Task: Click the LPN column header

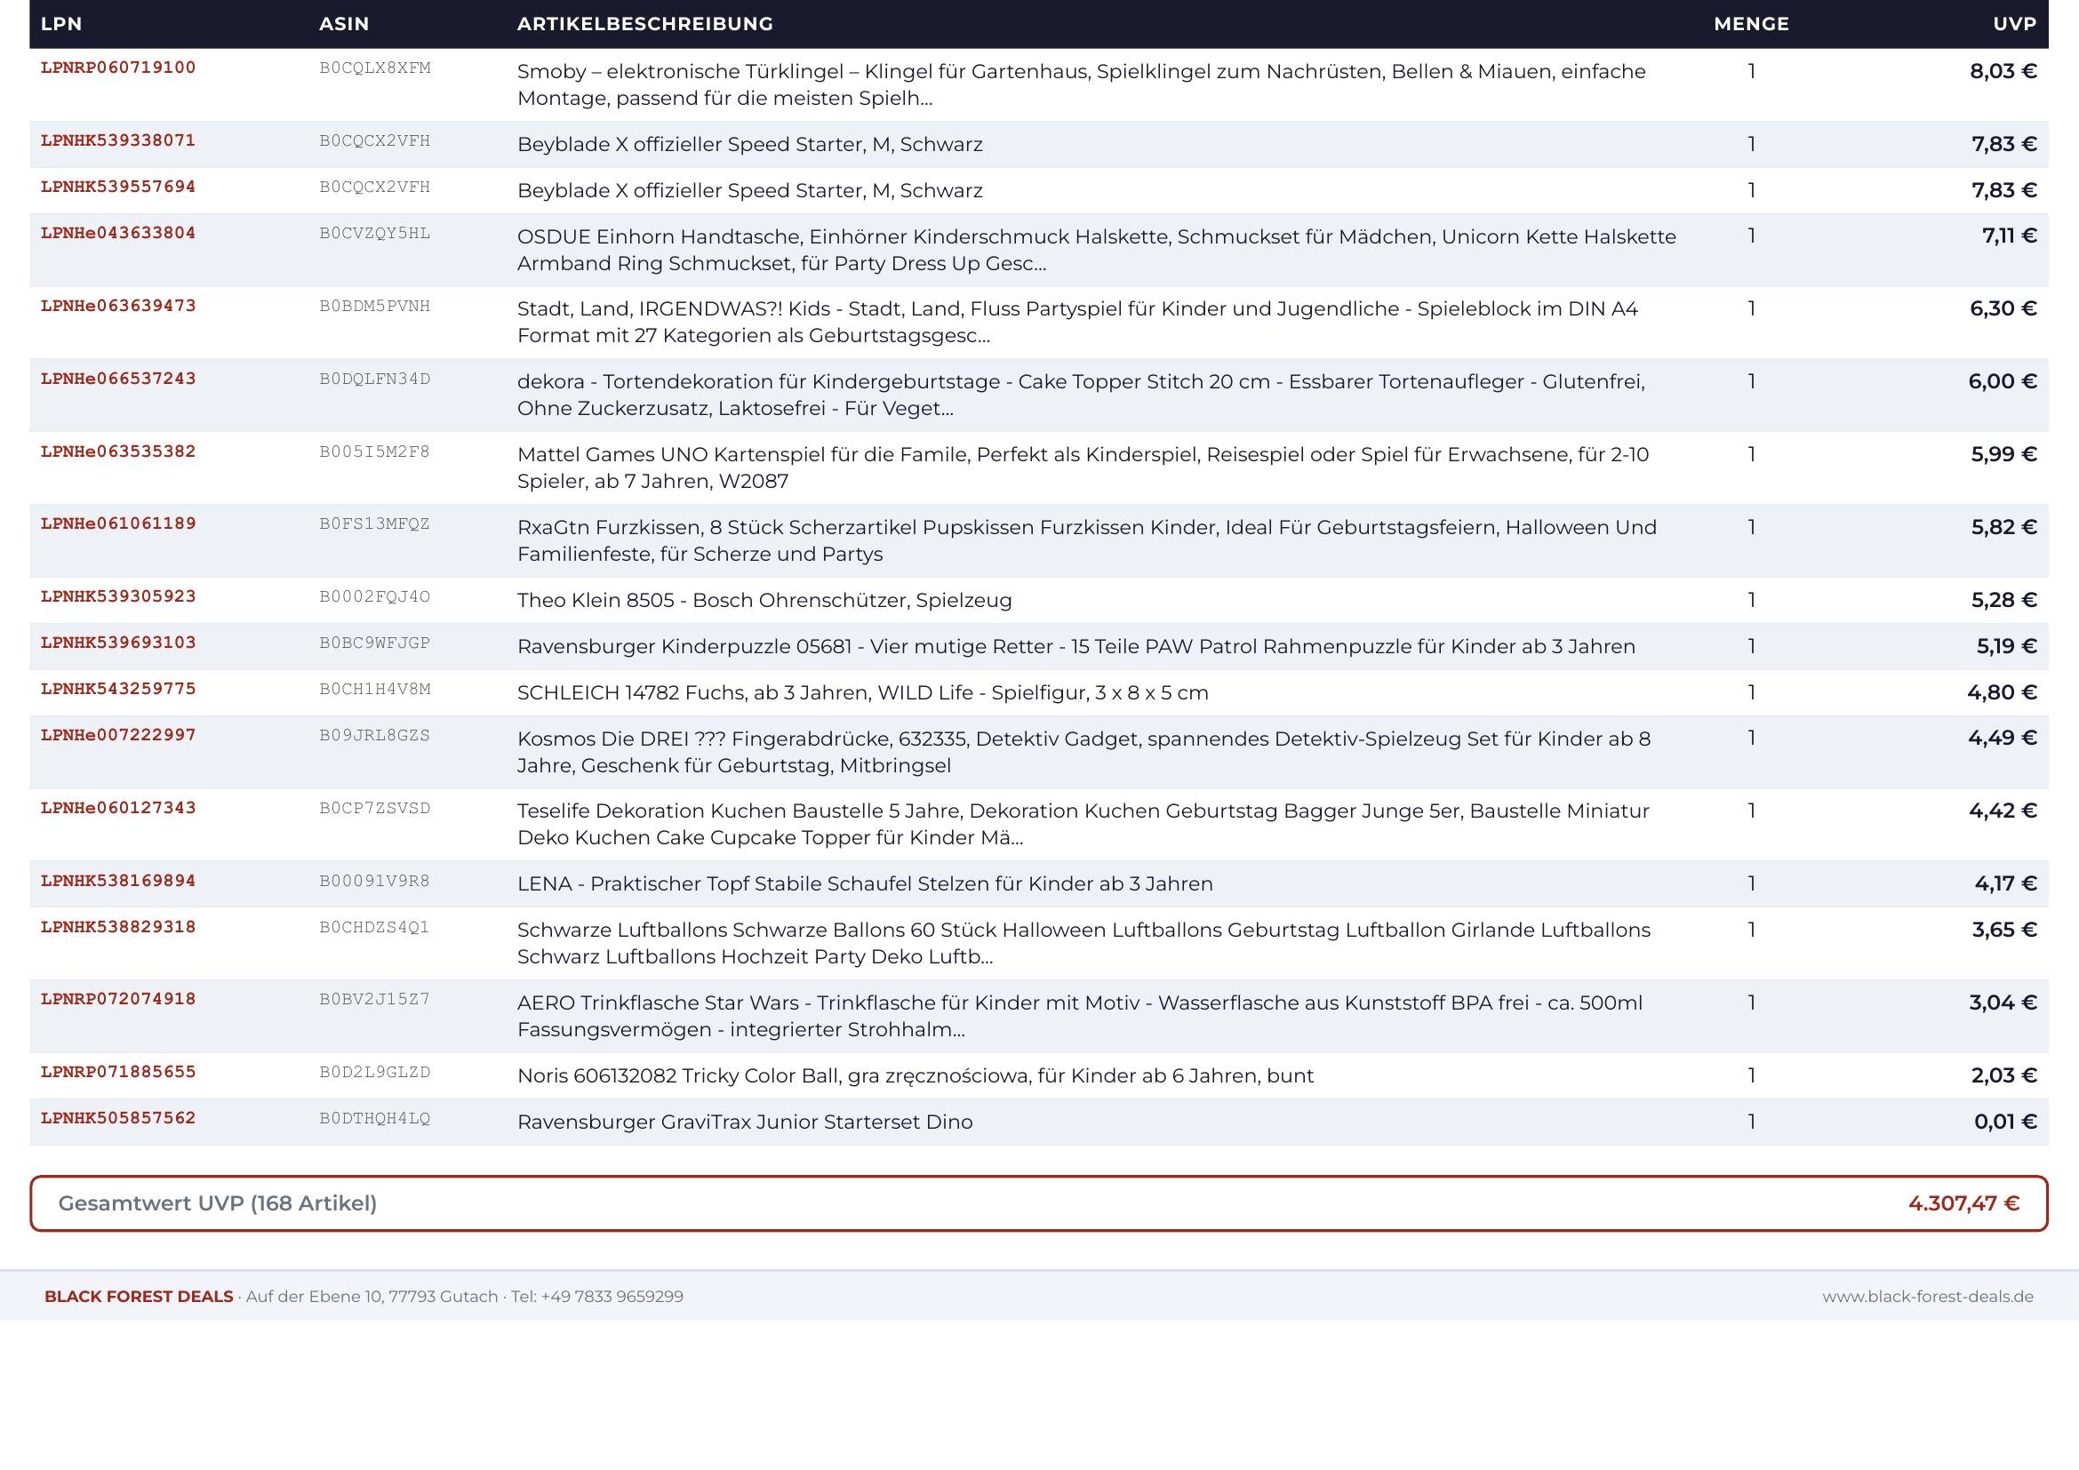Action: 61,24
